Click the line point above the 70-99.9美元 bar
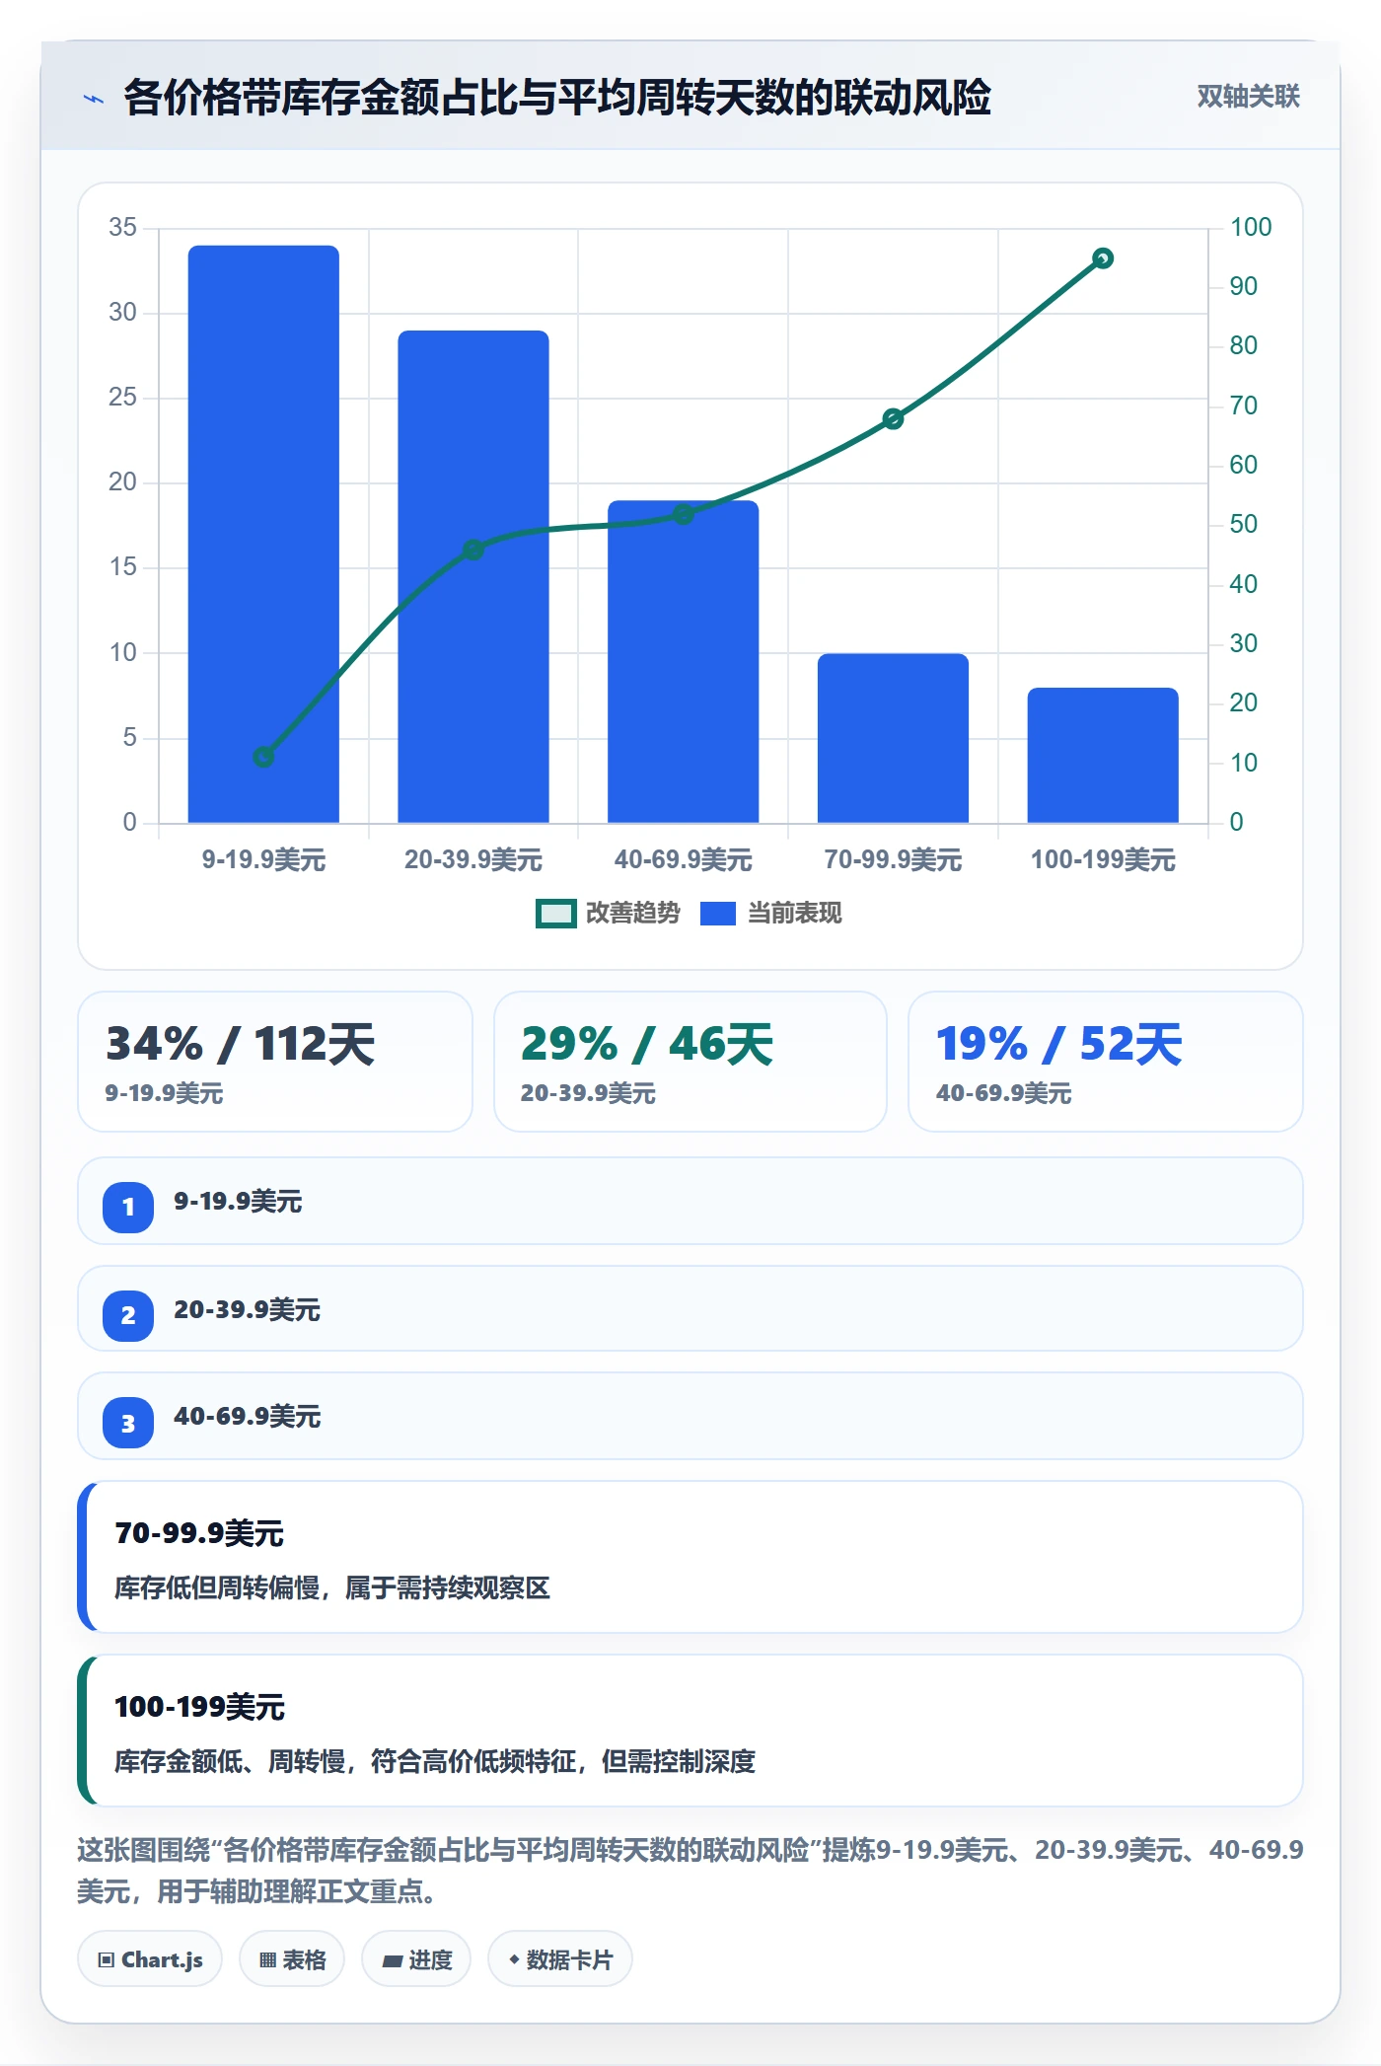 tap(893, 419)
